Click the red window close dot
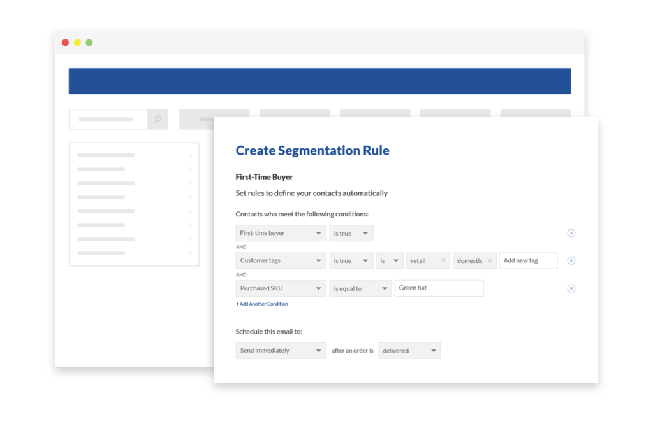This screenshot has height=422, width=653. pyautogui.click(x=66, y=43)
